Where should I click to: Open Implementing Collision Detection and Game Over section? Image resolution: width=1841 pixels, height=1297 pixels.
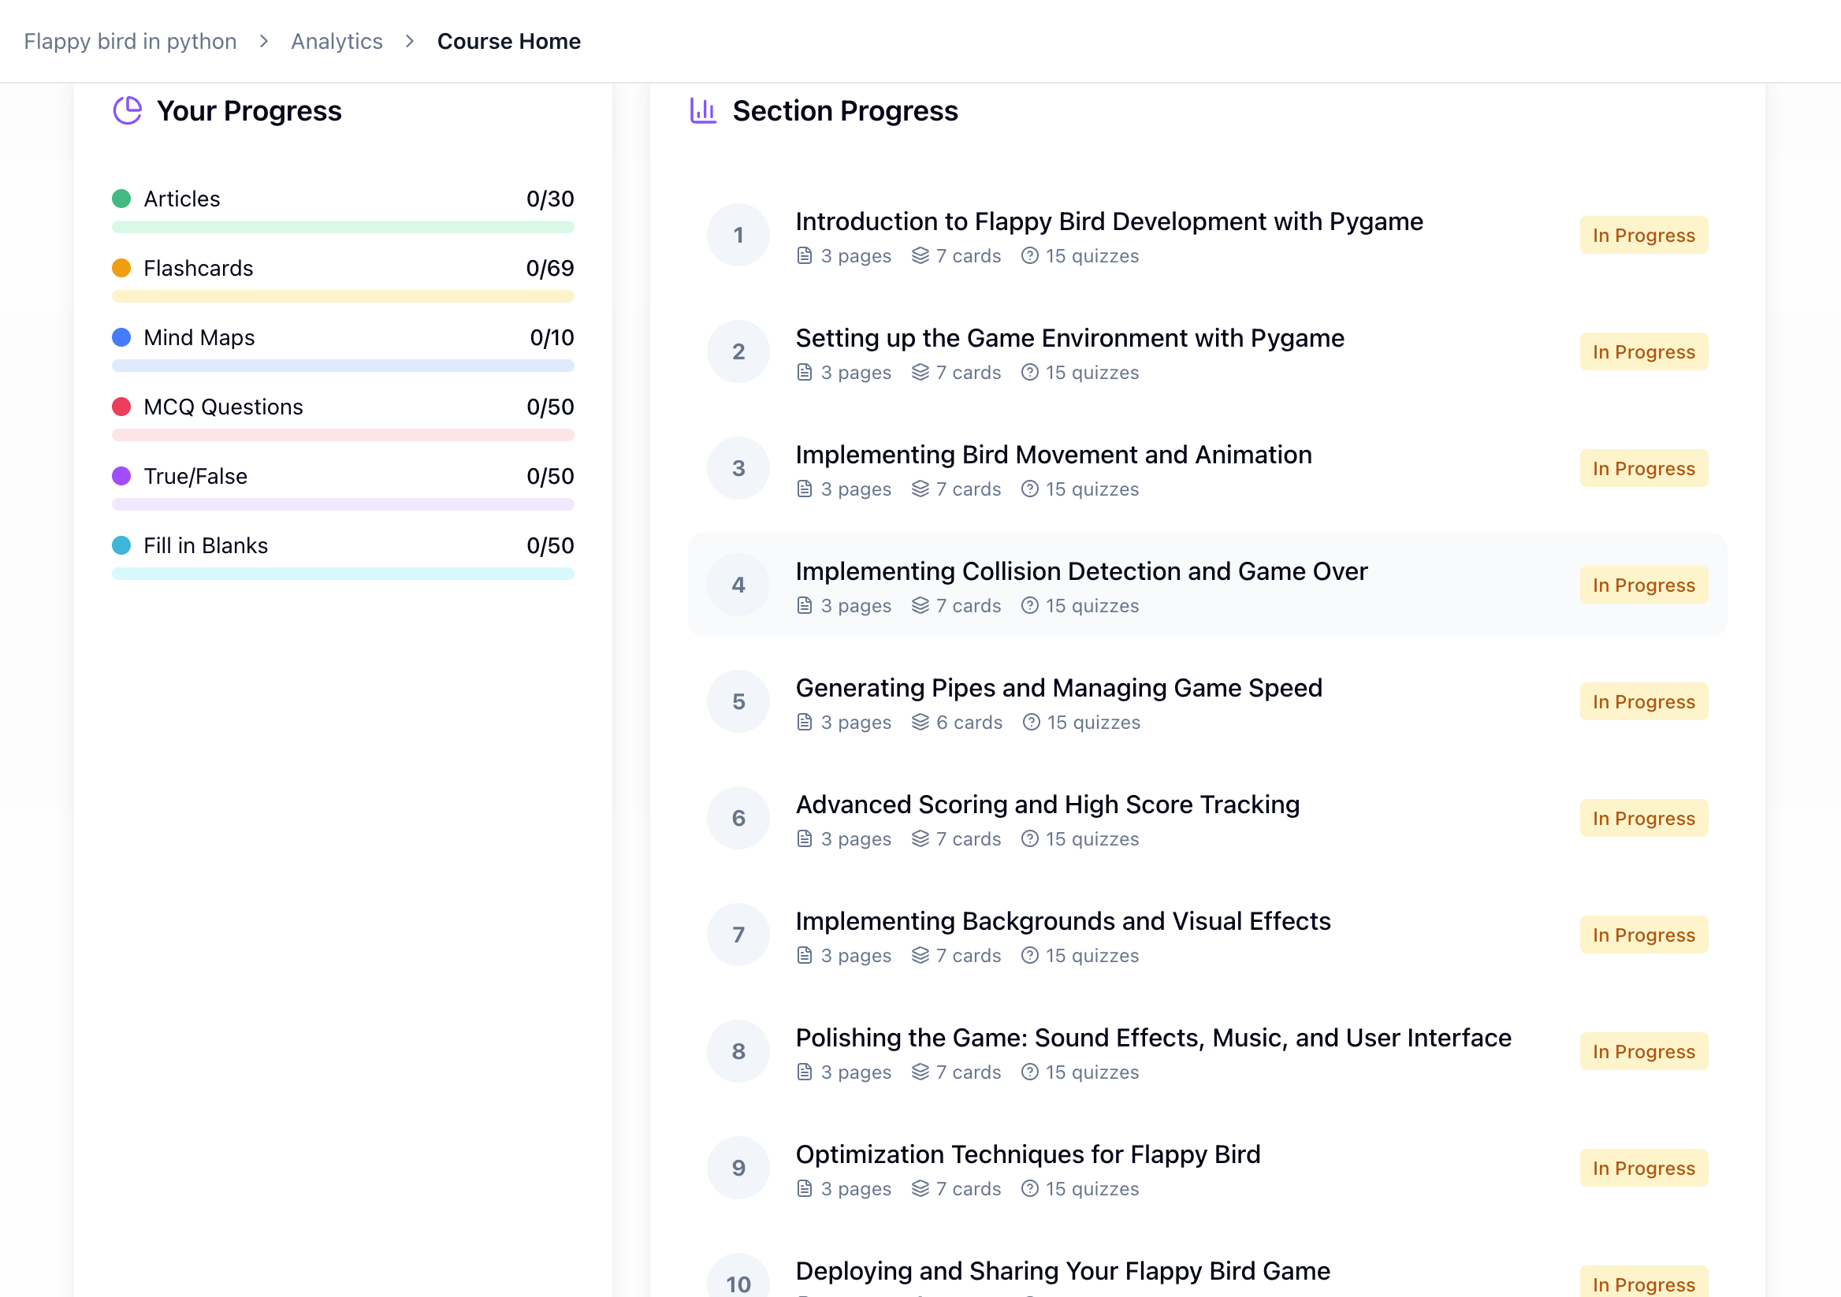[1080, 571]
